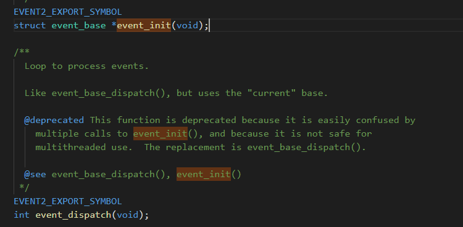Click the comment opening '/**'
This screenshot has width=463, height=227.
(22, 52)
